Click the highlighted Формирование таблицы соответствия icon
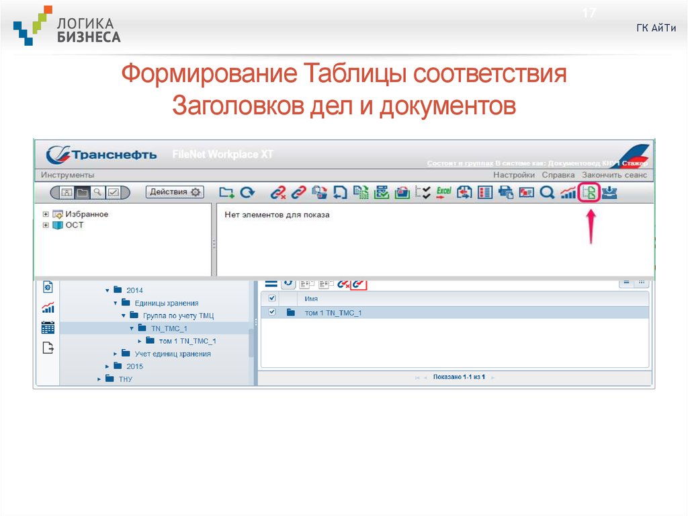This screenshot has width=688, height=516. (589, 192)
